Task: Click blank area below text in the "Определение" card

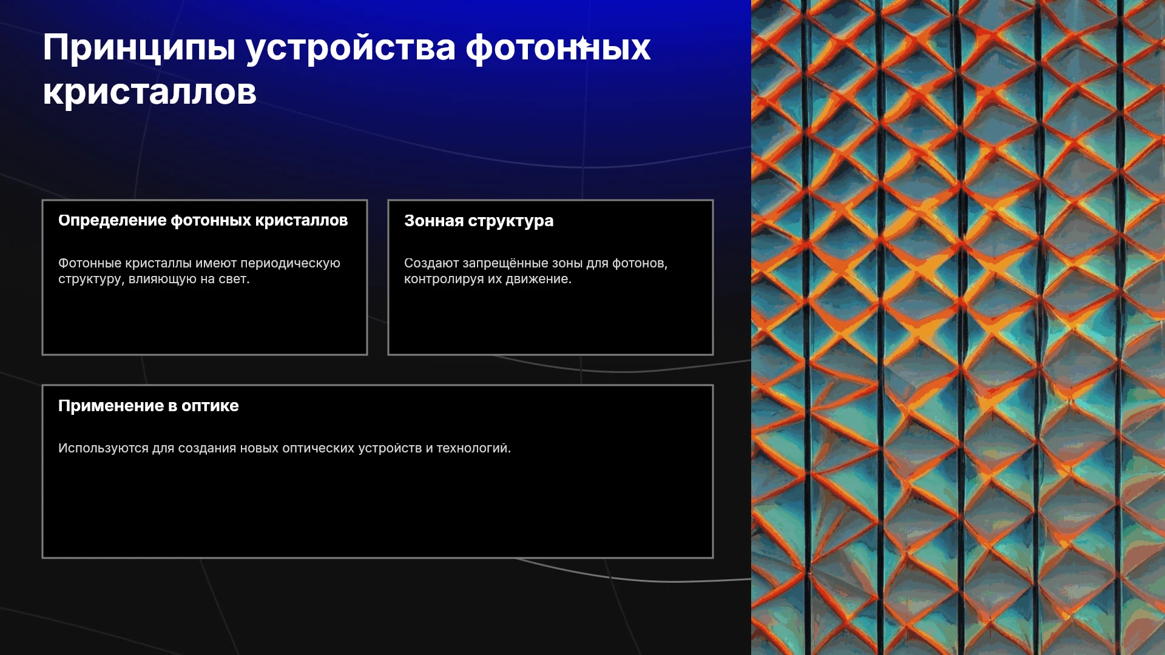Action: (204, 321)
